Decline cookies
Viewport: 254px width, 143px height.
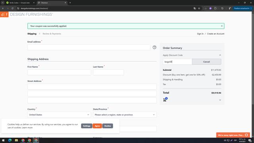click(108, 126)
